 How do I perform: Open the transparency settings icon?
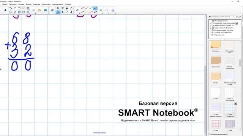[x=113, y=10]
